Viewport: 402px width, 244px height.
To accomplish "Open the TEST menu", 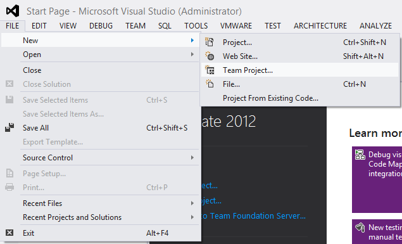I will [273, 25].
